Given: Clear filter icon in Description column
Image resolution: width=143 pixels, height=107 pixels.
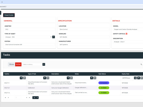Looking at the screenshot, I should pos(71,78).
